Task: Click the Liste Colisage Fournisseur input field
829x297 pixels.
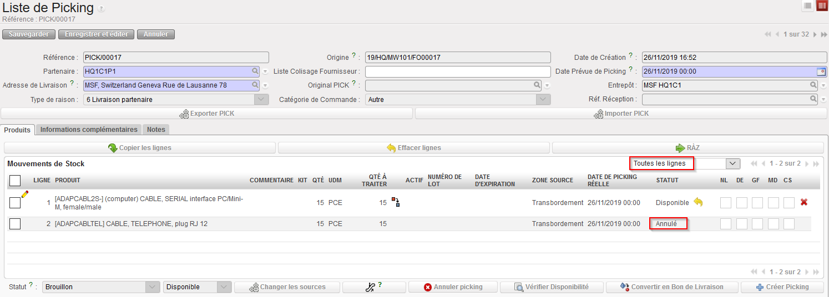Action: (457, 71)
